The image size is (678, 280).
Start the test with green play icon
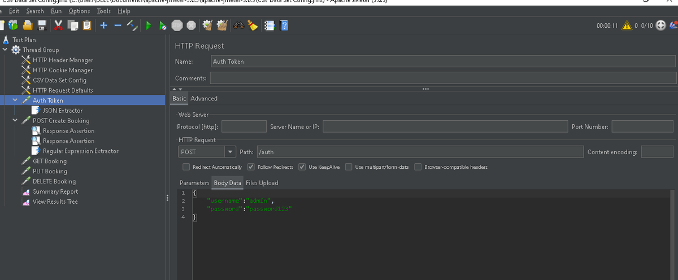click(148, 25)
